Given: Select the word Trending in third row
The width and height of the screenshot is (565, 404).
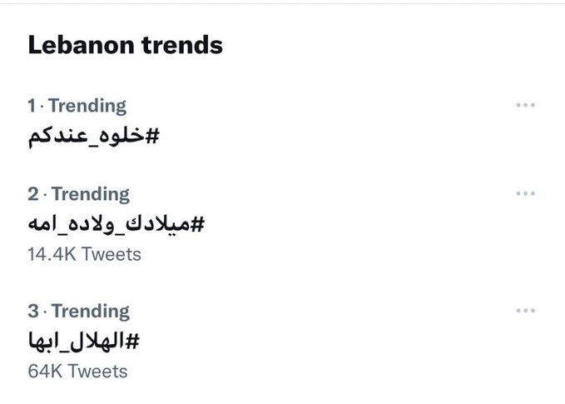Looking at the screenshot, I should [x=91, y=312].
